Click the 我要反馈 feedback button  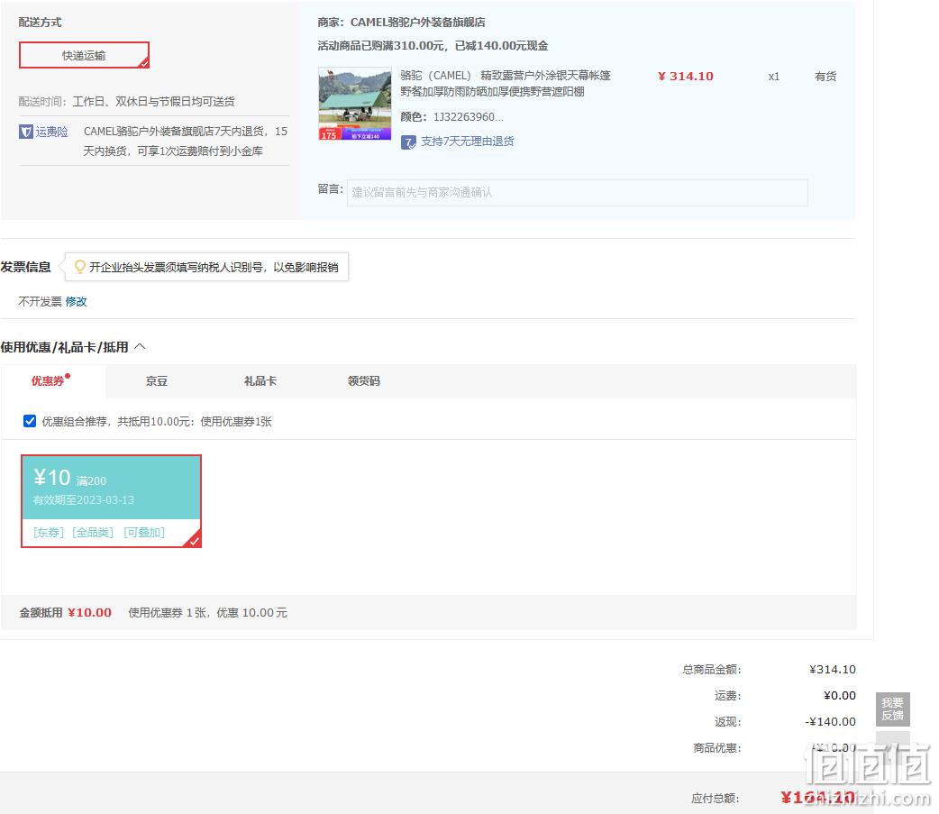pyautogui.click(x=892, y=709)
